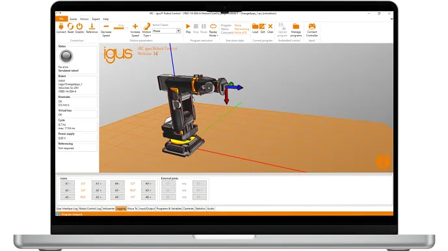448x251 pixels.
Task: Click the orange help question mark circle
Action: [383, 161]
